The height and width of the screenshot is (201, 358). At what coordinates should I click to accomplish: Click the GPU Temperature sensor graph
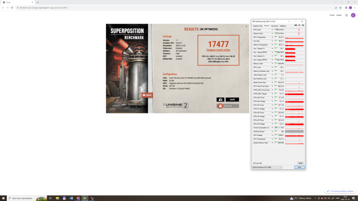[294, 38]
